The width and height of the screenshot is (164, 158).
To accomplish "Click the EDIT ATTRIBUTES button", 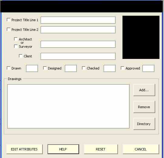I will (24, 149).
